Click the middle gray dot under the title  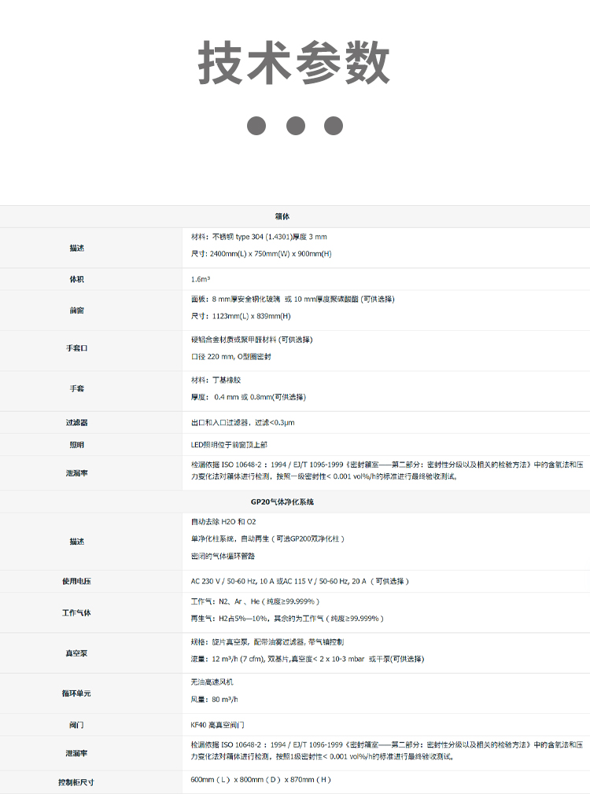tap(295, 125)
